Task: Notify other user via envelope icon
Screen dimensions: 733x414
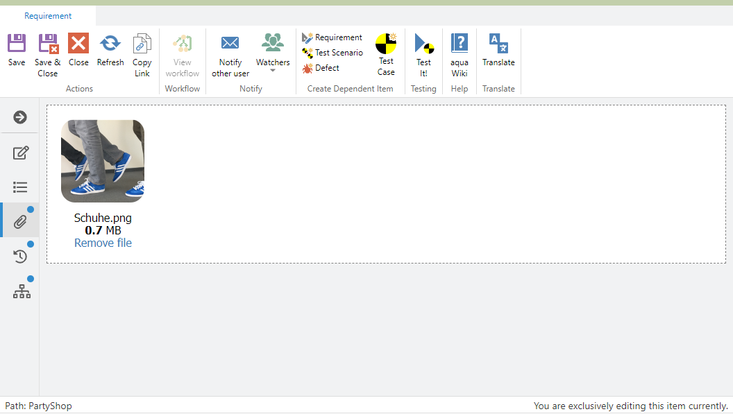Action: [x=230, y=44]
